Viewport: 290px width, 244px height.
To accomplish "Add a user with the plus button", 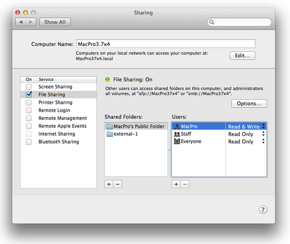I will [176, 184].
